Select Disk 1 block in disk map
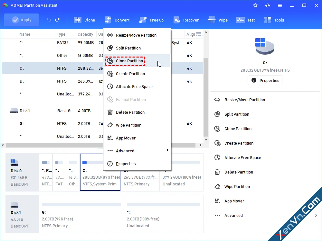322x241 pixels. click(x=23, y=214)
